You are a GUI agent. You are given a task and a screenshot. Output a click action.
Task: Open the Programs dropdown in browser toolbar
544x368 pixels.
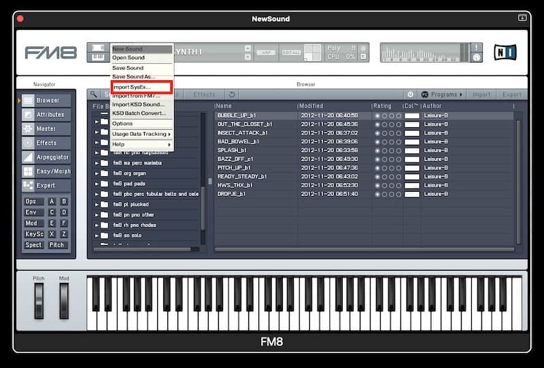pos(441,95)
